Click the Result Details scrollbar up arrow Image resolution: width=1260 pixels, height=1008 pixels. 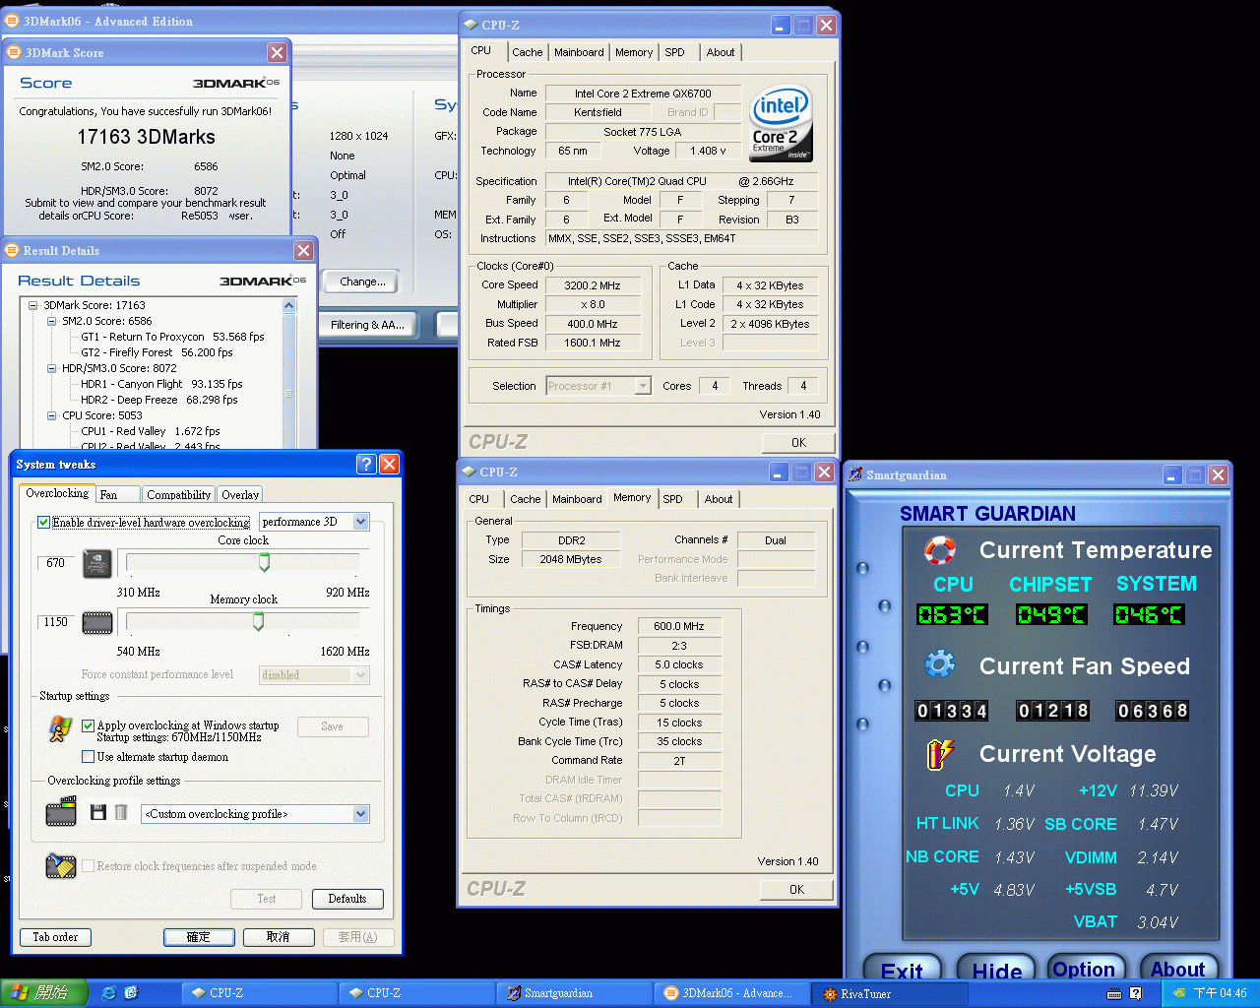pyautogui.click(x=289, y=306)
